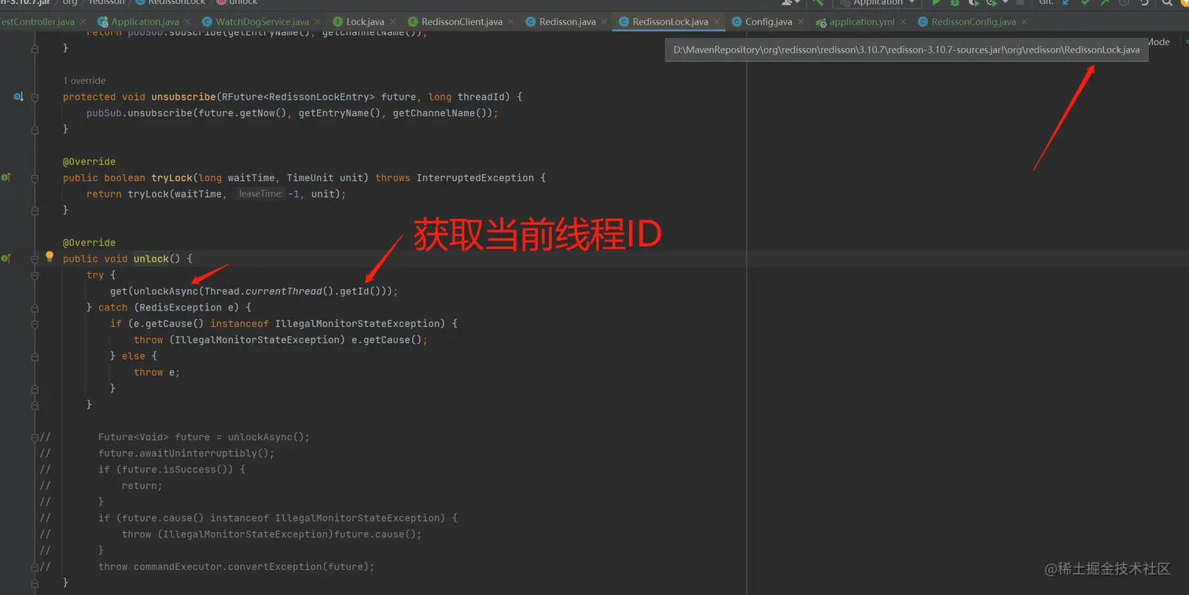
Task: Click the rollback undo icon in toolbar
Action: [x=1145, y=3]
